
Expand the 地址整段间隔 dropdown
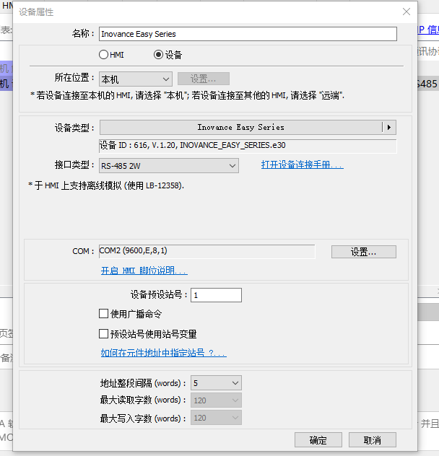tap(216, 383)
